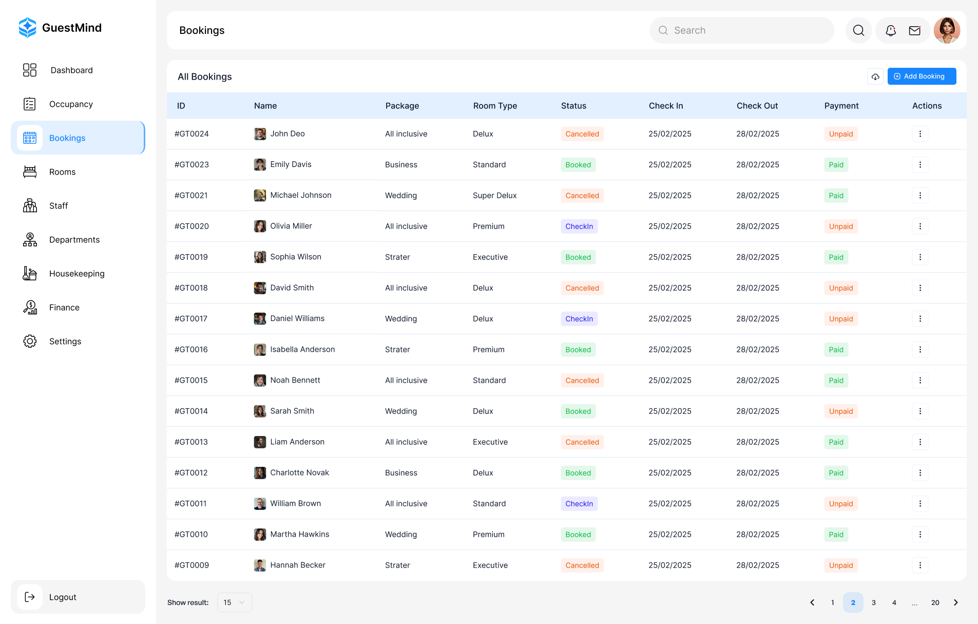Viewport: 978px width, 624px height.
Task: Go to the Finance section
Action: pos(64,307)
